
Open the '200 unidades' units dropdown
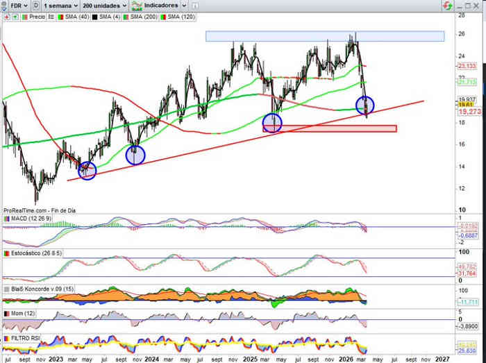tap(104, 5)
